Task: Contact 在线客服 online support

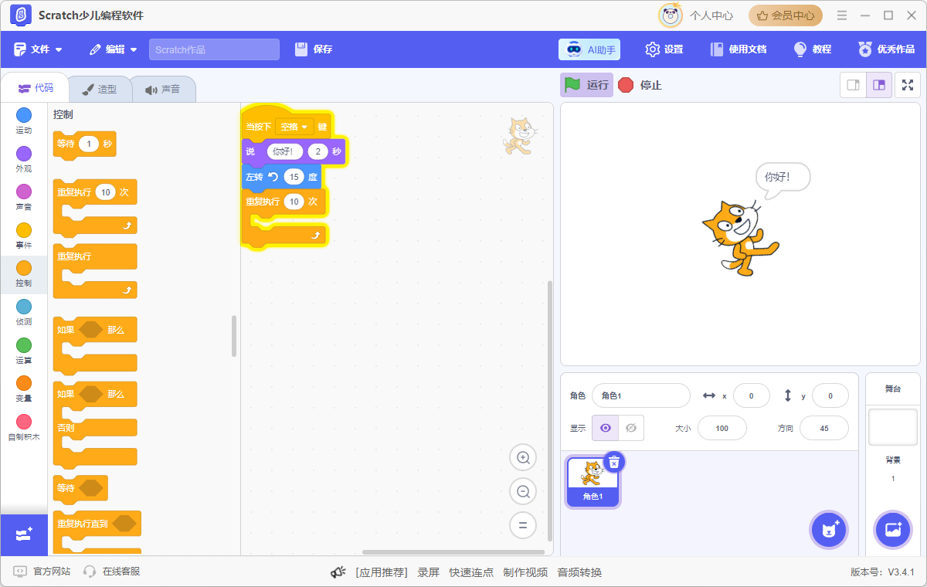Action: tap(111, 572)
